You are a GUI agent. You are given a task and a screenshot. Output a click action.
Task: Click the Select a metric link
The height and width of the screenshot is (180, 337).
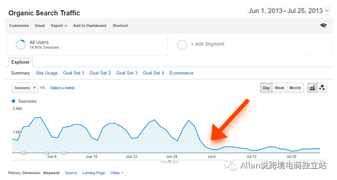[62, 88]
